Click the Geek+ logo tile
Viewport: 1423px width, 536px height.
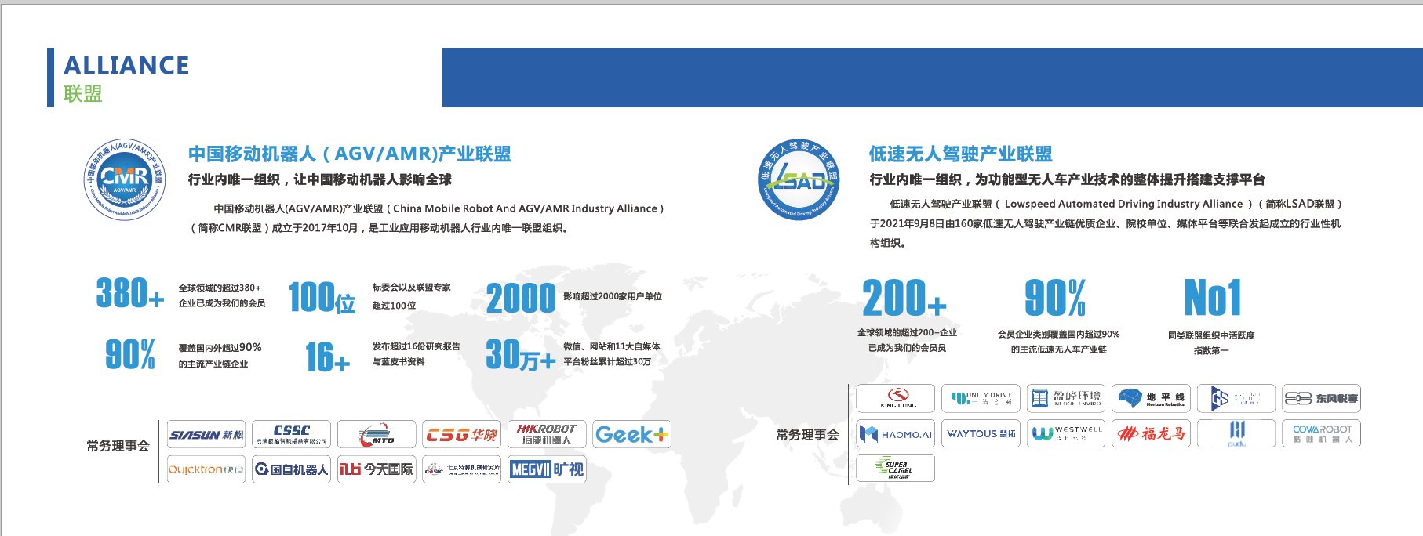click(631, 434)
